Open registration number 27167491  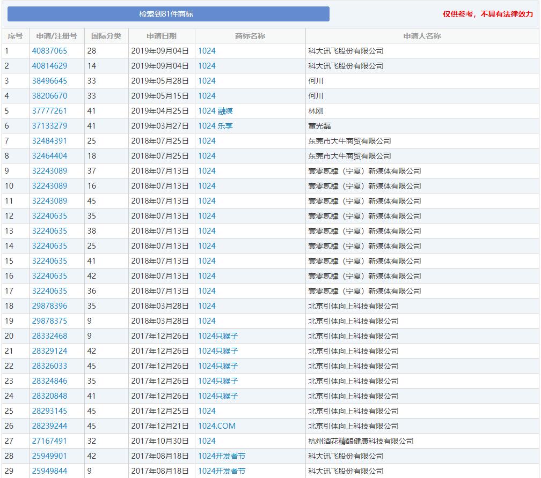click(x=49, y=441)
